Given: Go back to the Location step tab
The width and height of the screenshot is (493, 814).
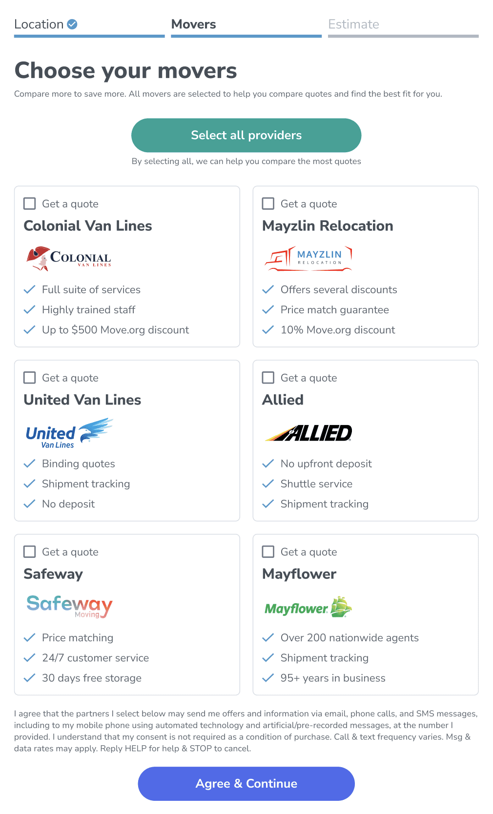Looking at the screenshot, I should (89, 26).
